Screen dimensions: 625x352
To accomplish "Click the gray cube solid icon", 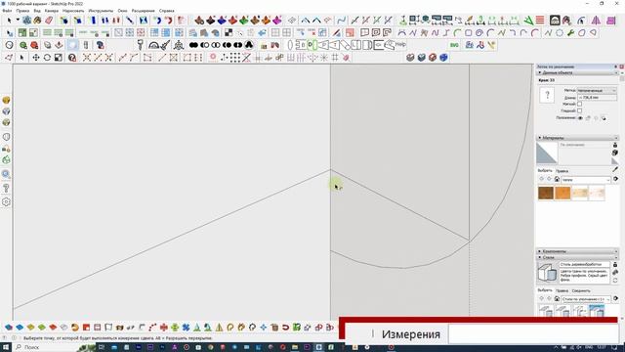I will click(410, 58).
